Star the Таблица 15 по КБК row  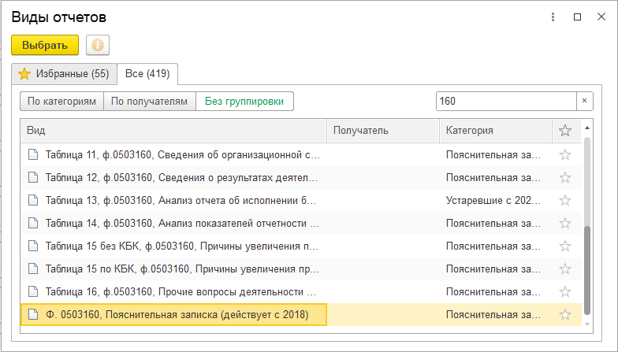(x=565, y=269)
